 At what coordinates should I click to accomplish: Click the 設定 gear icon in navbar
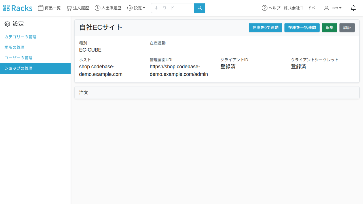click(x=130, y=8)
